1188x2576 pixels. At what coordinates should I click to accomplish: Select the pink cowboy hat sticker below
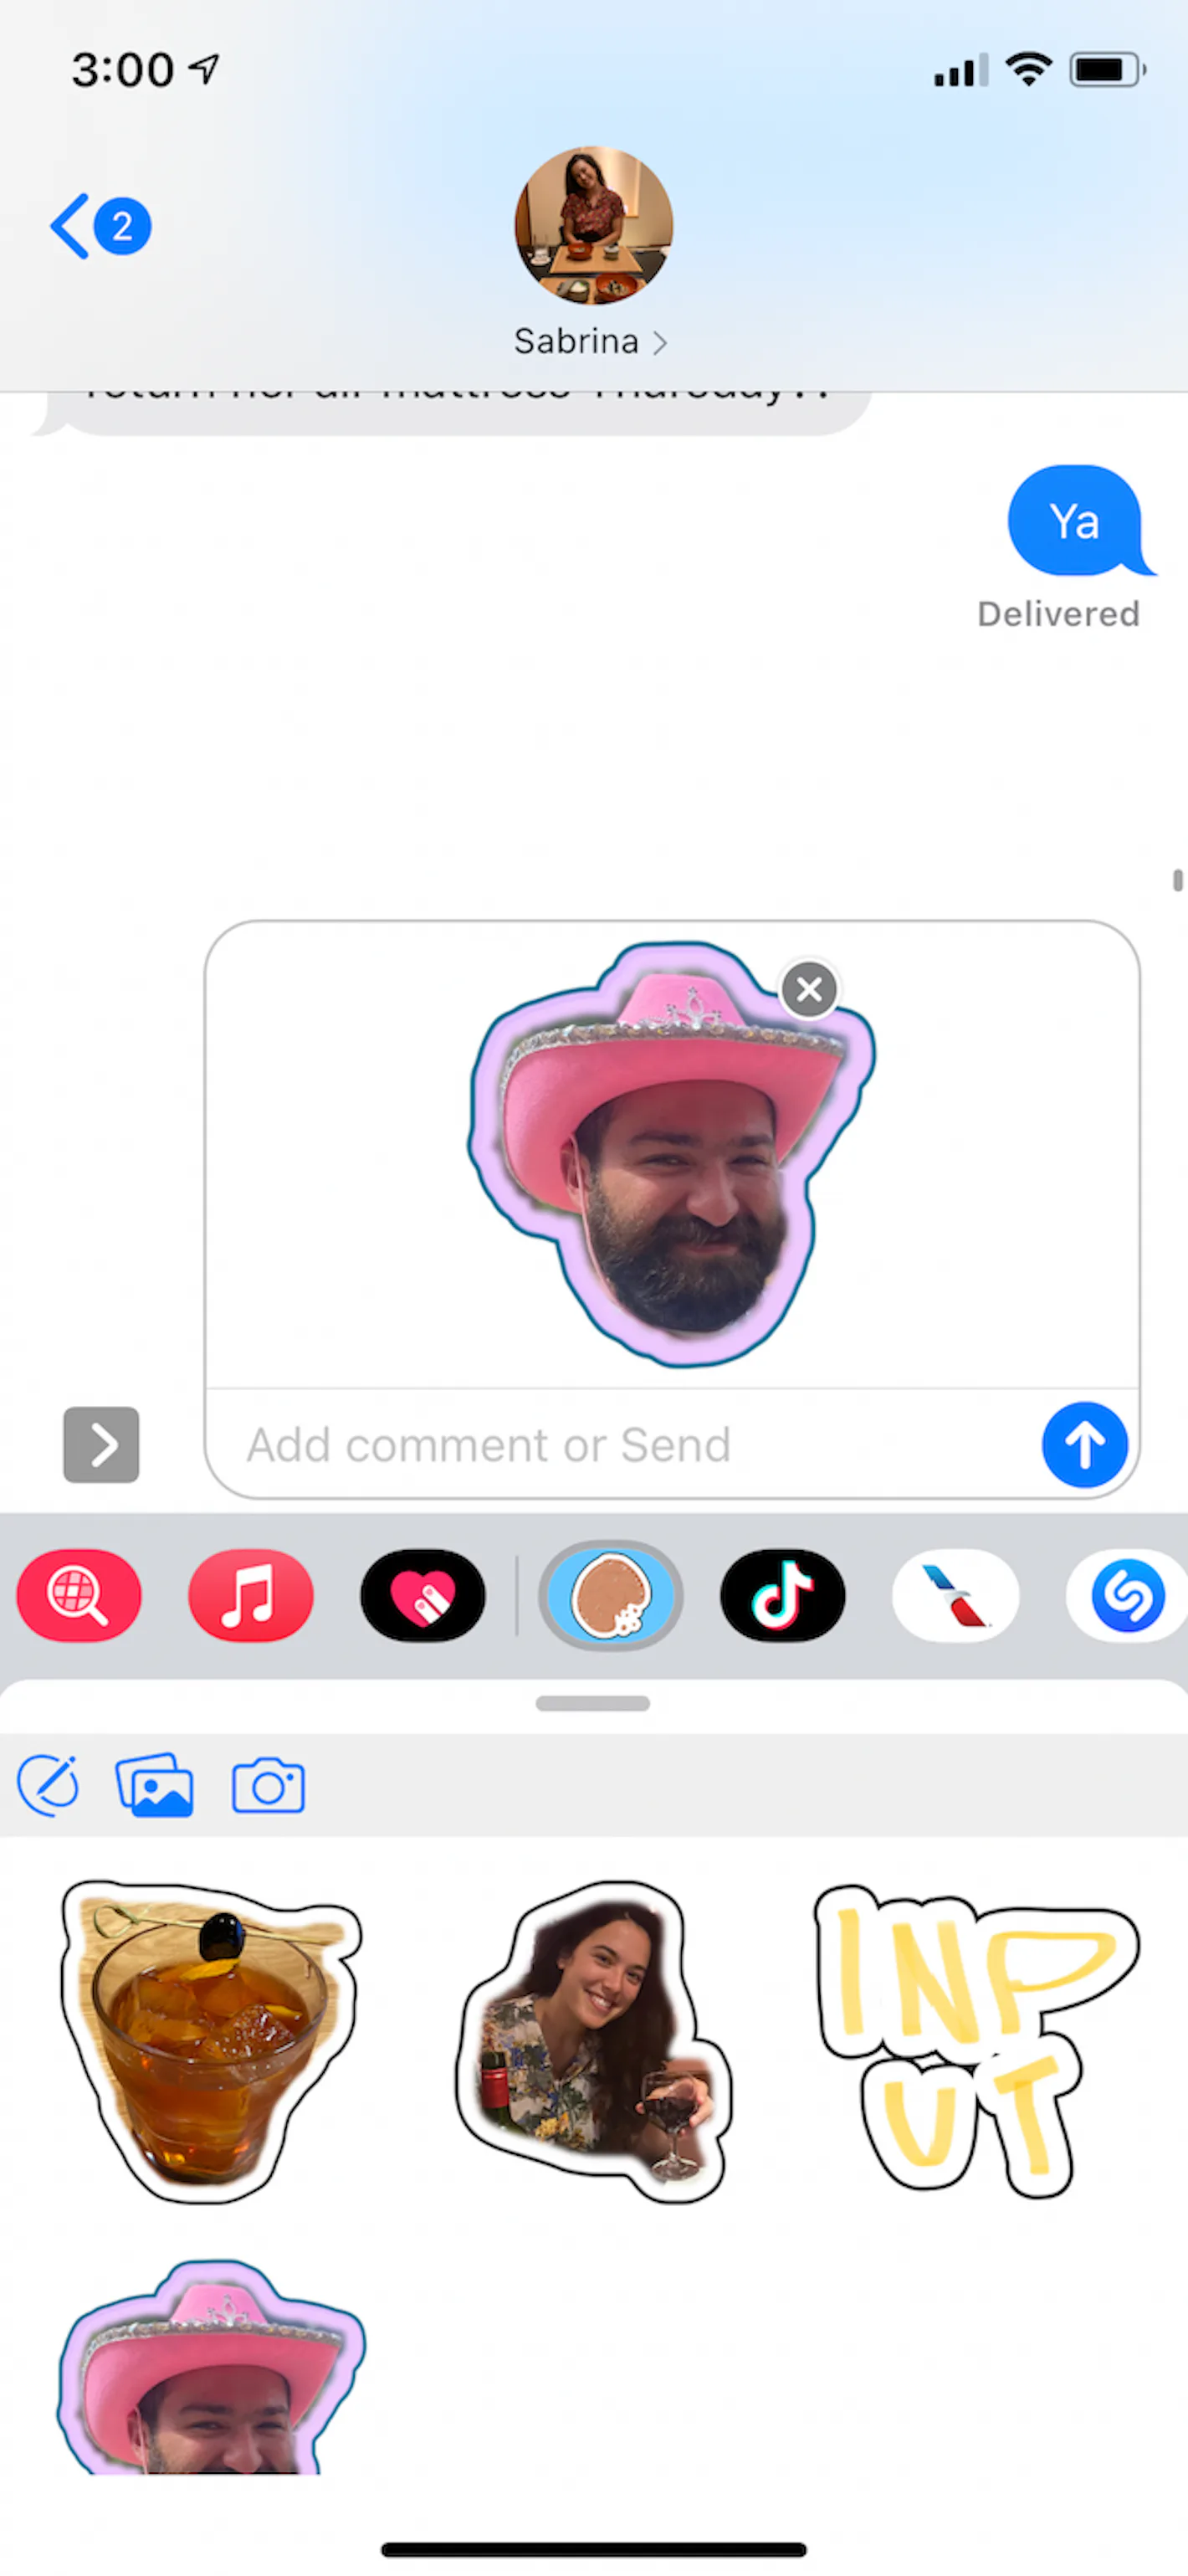[x=211, y=2366]
